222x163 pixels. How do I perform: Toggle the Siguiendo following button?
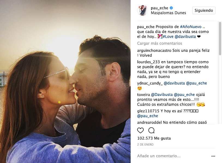coord(204,10)
